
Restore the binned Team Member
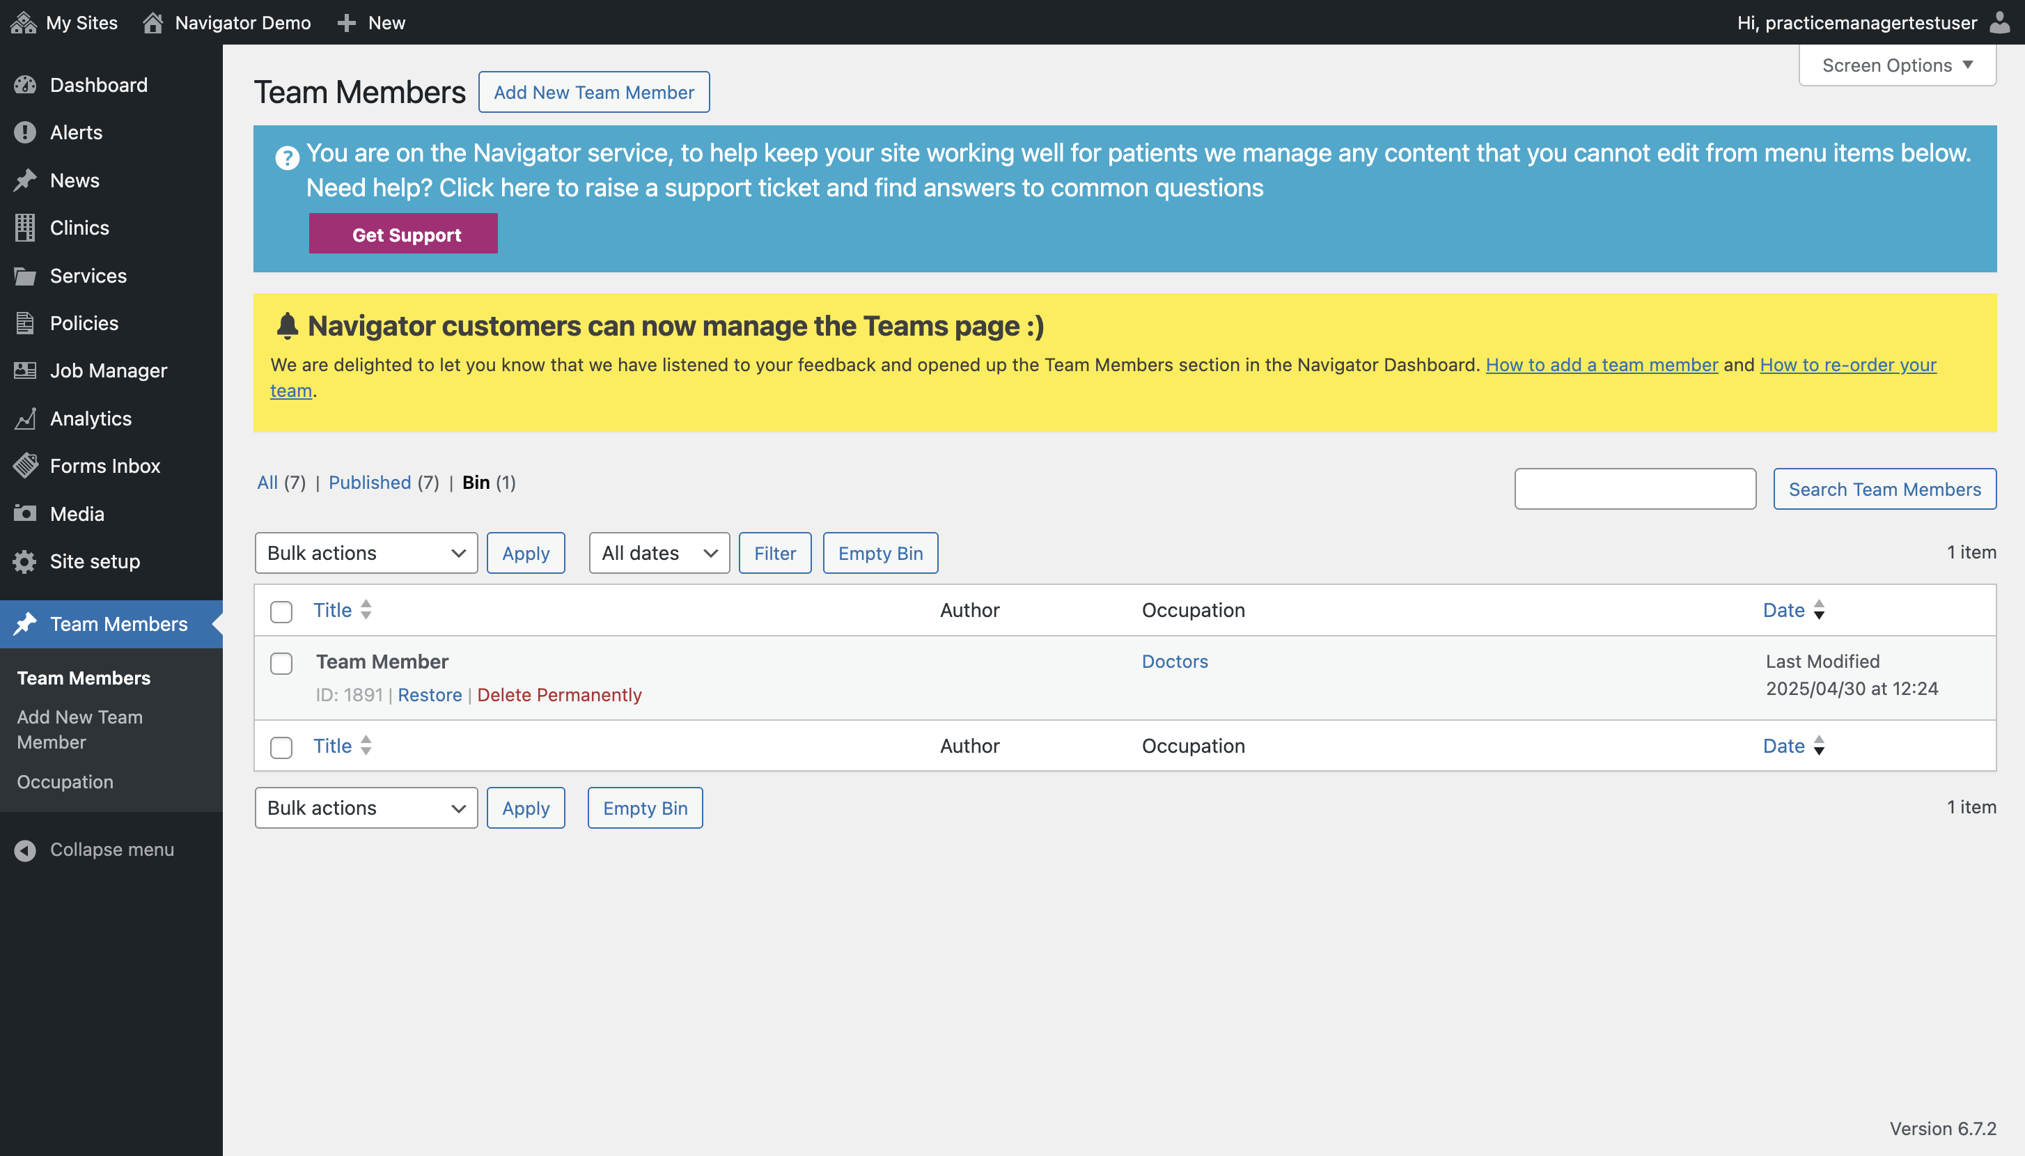[x=430, y=695]
